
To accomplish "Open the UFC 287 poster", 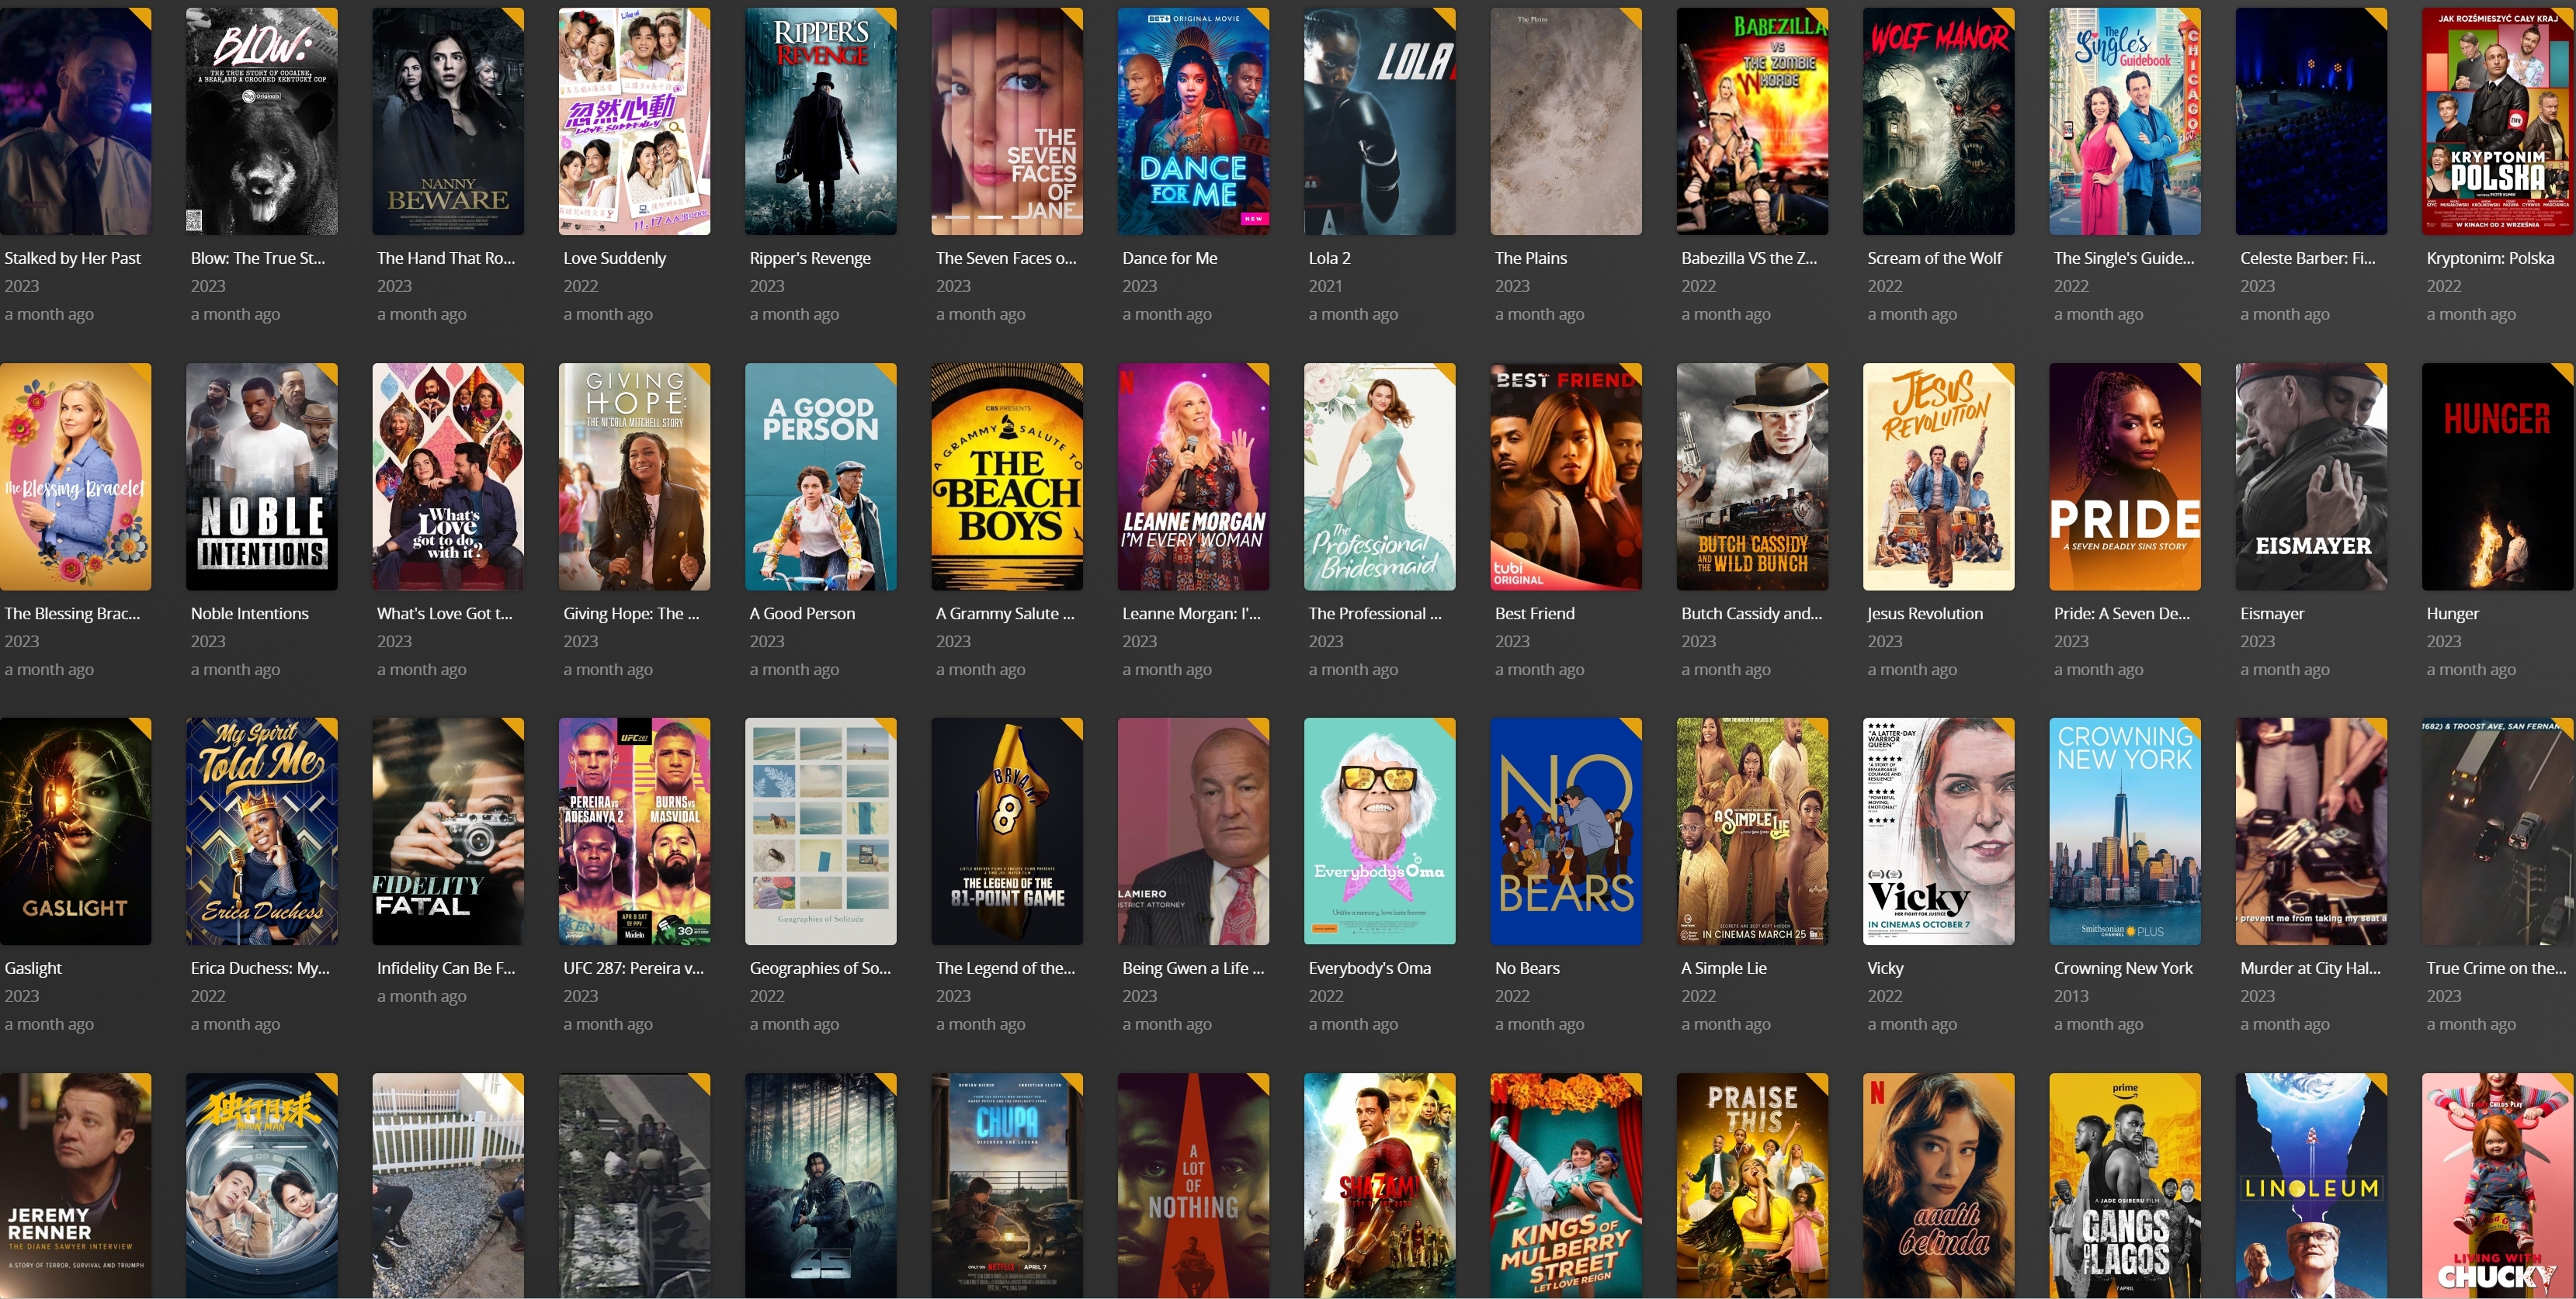I will coord(635,831).
